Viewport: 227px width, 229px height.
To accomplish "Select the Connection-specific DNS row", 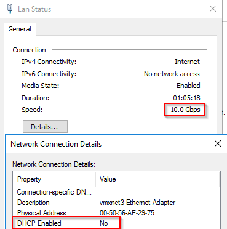I will 116,192.
